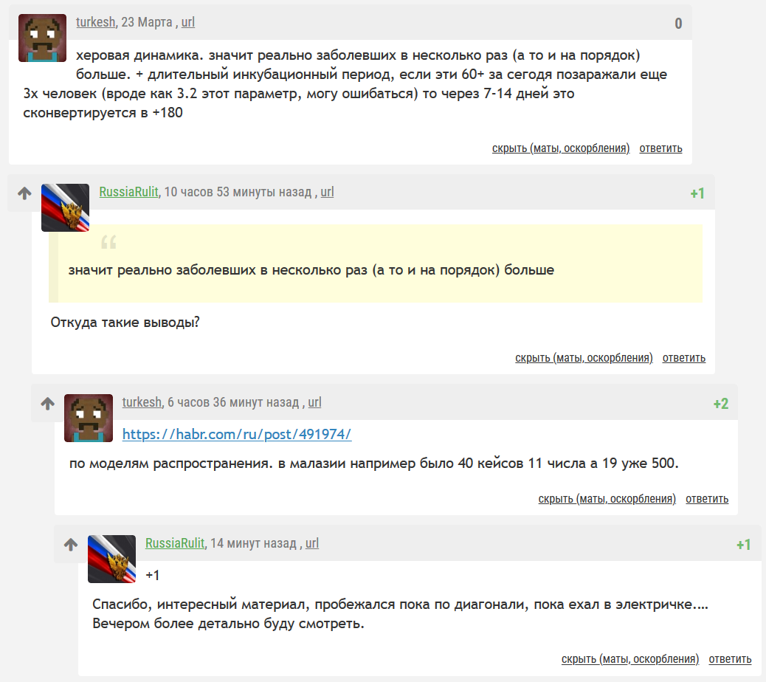Viewport: 766px width, 682px height.
Task: Open the habr.com/ru/post/491974 link
Action: tap(236, 434)
